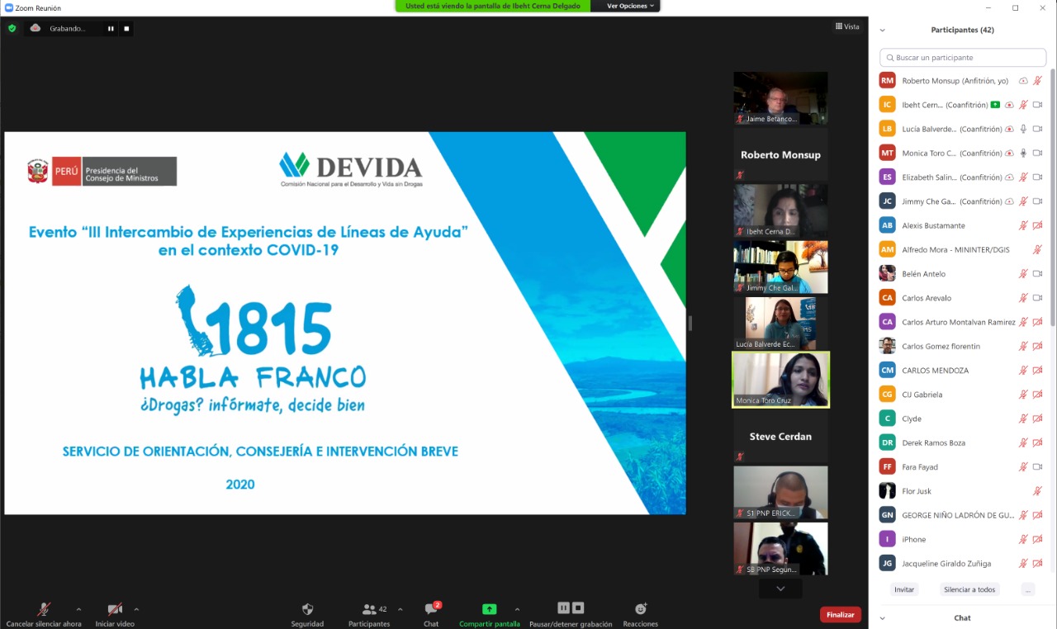Screen dimensions: 1057x629
Task: Click Belén Antelo's camera icon
Action: (1038, 274)
